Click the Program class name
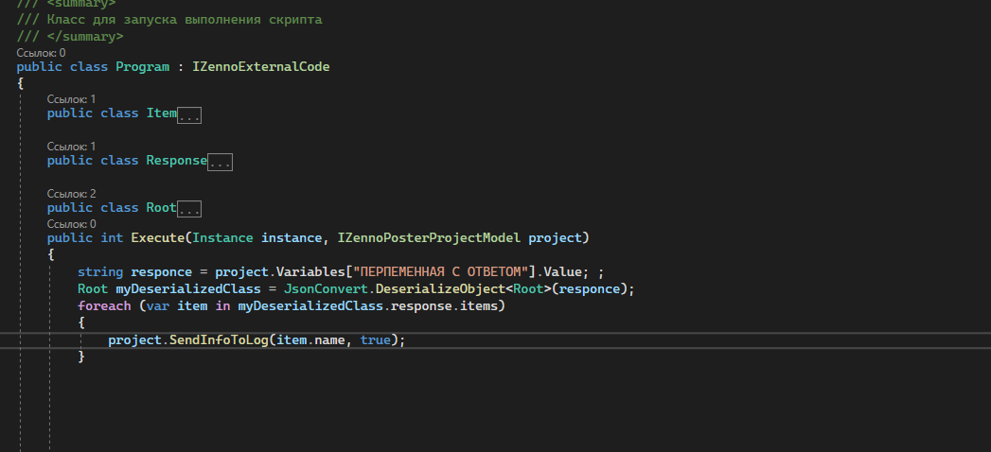The image size is (991, 452). (142, 67)
